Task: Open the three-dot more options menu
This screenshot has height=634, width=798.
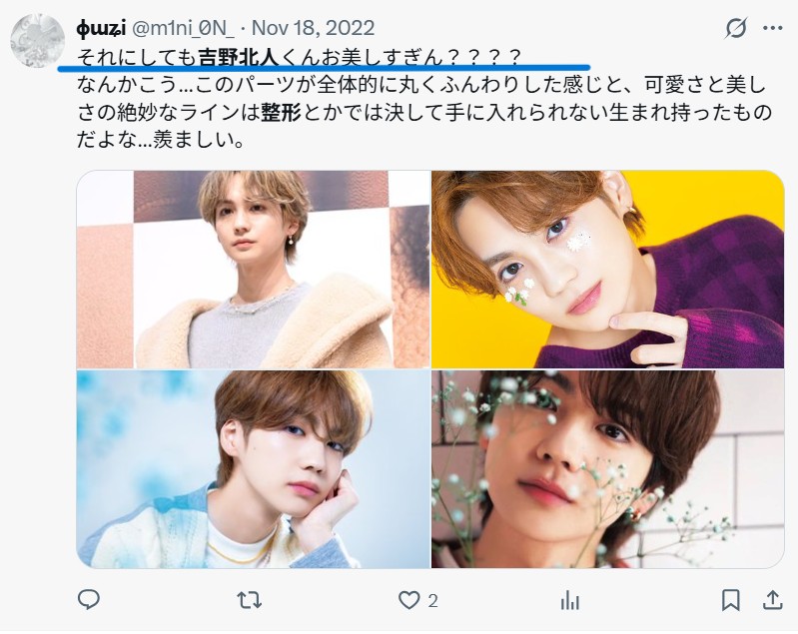Action: [x=773, y=28]
